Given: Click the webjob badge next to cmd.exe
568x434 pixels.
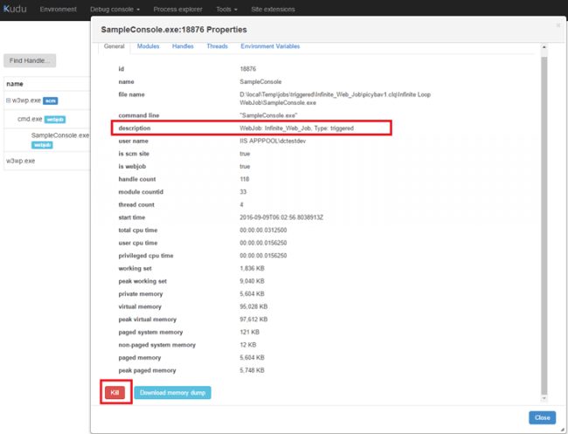Looking at the screenshot, I should (55, 119).
